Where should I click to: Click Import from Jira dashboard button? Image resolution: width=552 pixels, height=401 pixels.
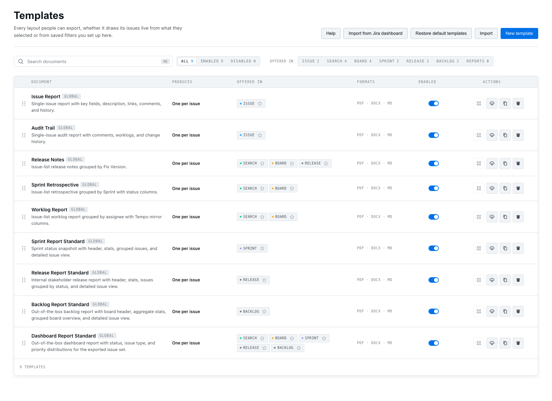click(375, 33)
